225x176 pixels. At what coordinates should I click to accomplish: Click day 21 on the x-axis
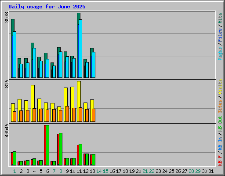click(145, 171)
